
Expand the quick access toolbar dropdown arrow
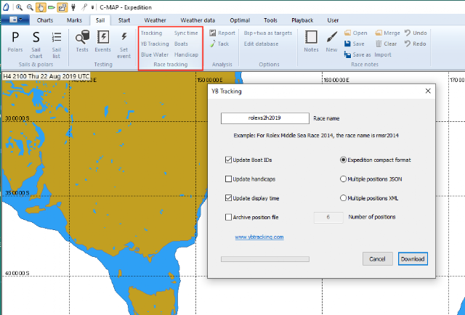pyautogui.click(x=92, y=7)
